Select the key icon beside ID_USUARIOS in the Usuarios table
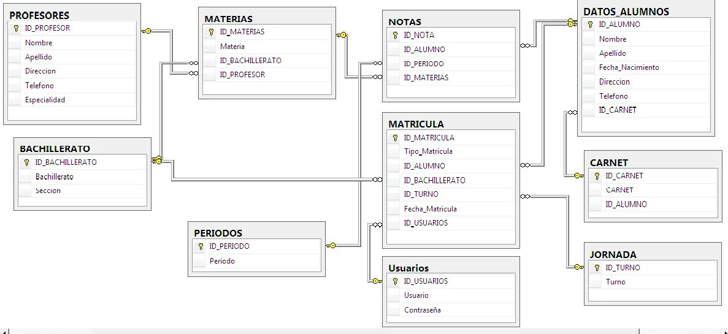The width and height of the screenshot is (728, 334). click(395, 281)
